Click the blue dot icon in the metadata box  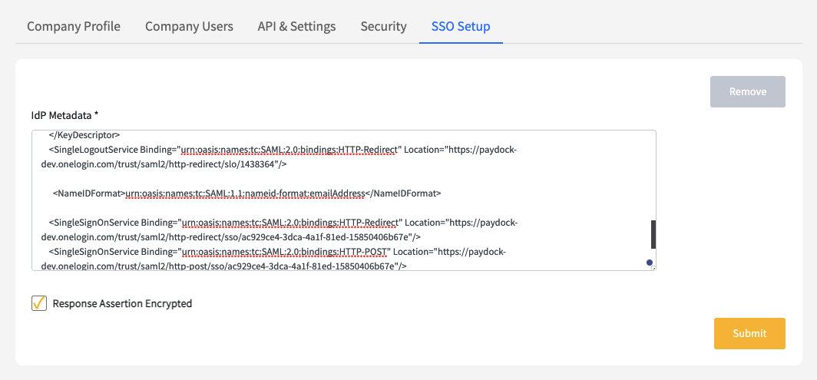pyautogui.click(x=650, y=263)
